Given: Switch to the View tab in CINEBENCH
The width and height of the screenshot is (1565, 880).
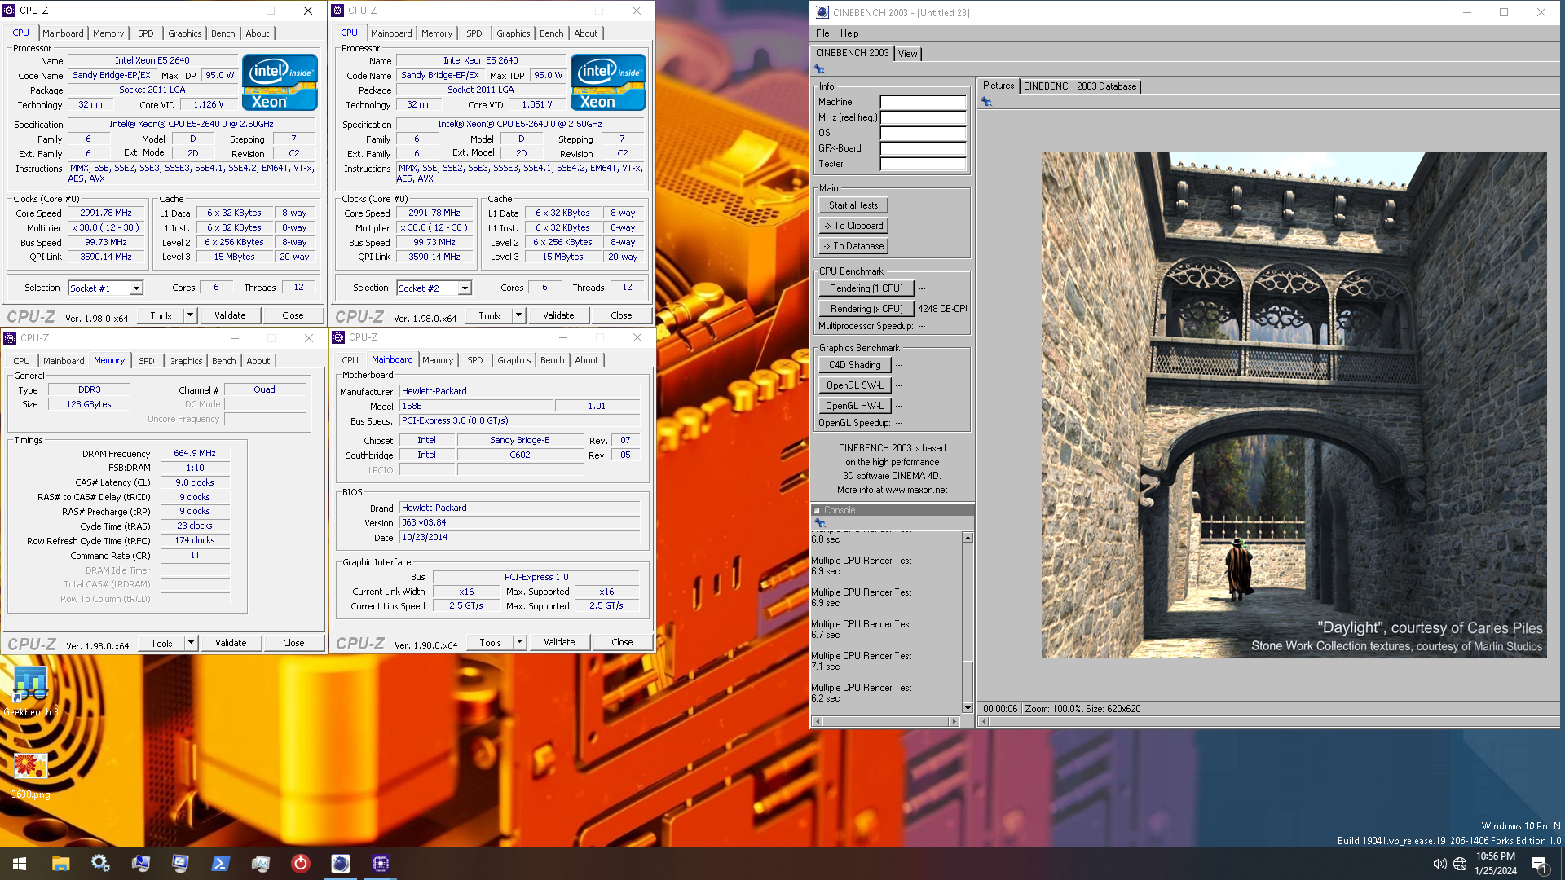Looking at the screenshot, I should click(908, 54).
